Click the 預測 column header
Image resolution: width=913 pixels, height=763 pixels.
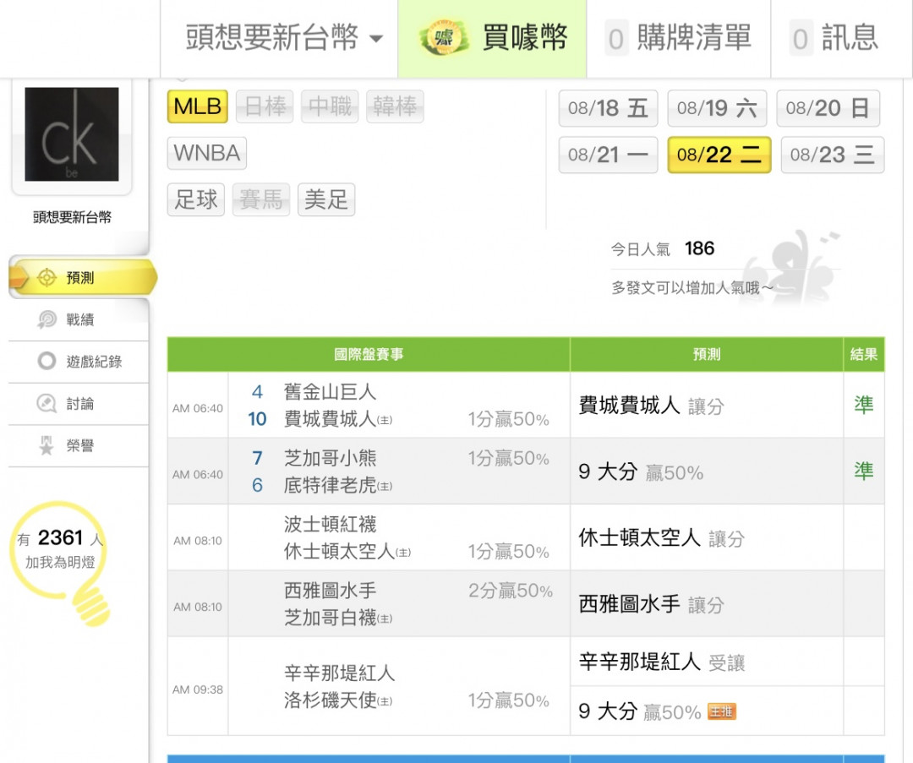pyautogui.click(x=707, y=354)
